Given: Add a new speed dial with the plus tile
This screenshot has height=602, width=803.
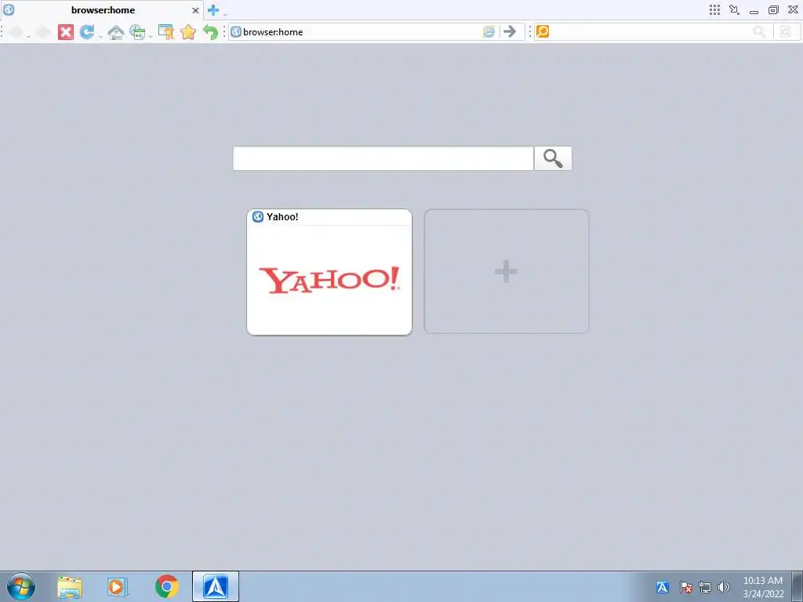Looking at the screenshot, I should 507,271.
